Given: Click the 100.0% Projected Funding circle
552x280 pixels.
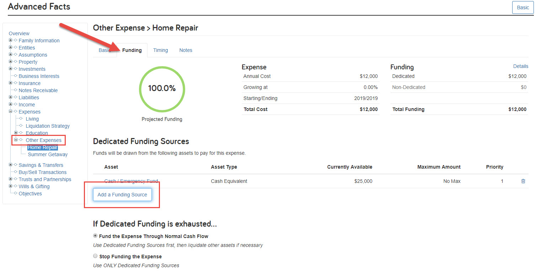Looking at the screenshot, I should tap(162, 89).
